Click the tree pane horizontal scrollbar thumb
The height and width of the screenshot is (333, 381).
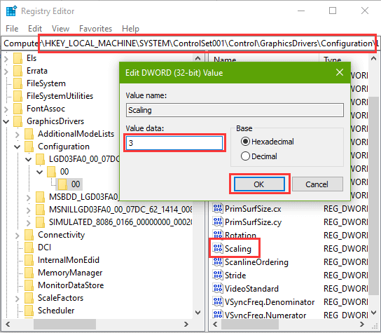64,324
